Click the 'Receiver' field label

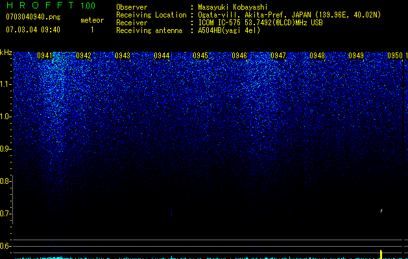pos(132,23)
